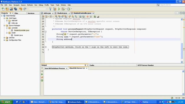Open the Debug Project dropdown arrow
This screenshot has height=104, width=185.
[x=66, y=9]
